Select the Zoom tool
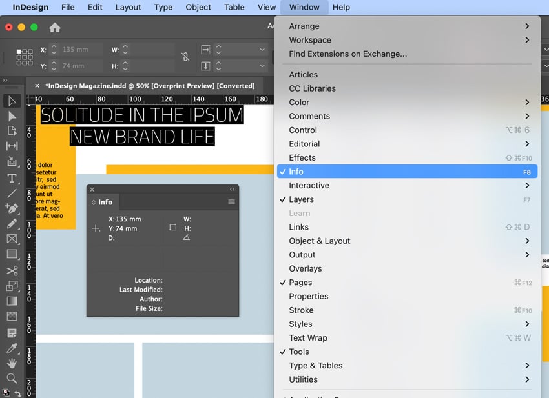 coord(13,378)
